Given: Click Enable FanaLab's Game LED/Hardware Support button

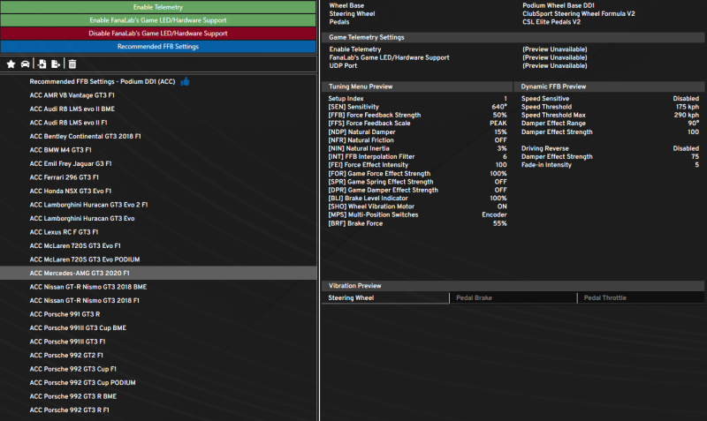Looking at the screenshot, I should [x=158, y=20].
